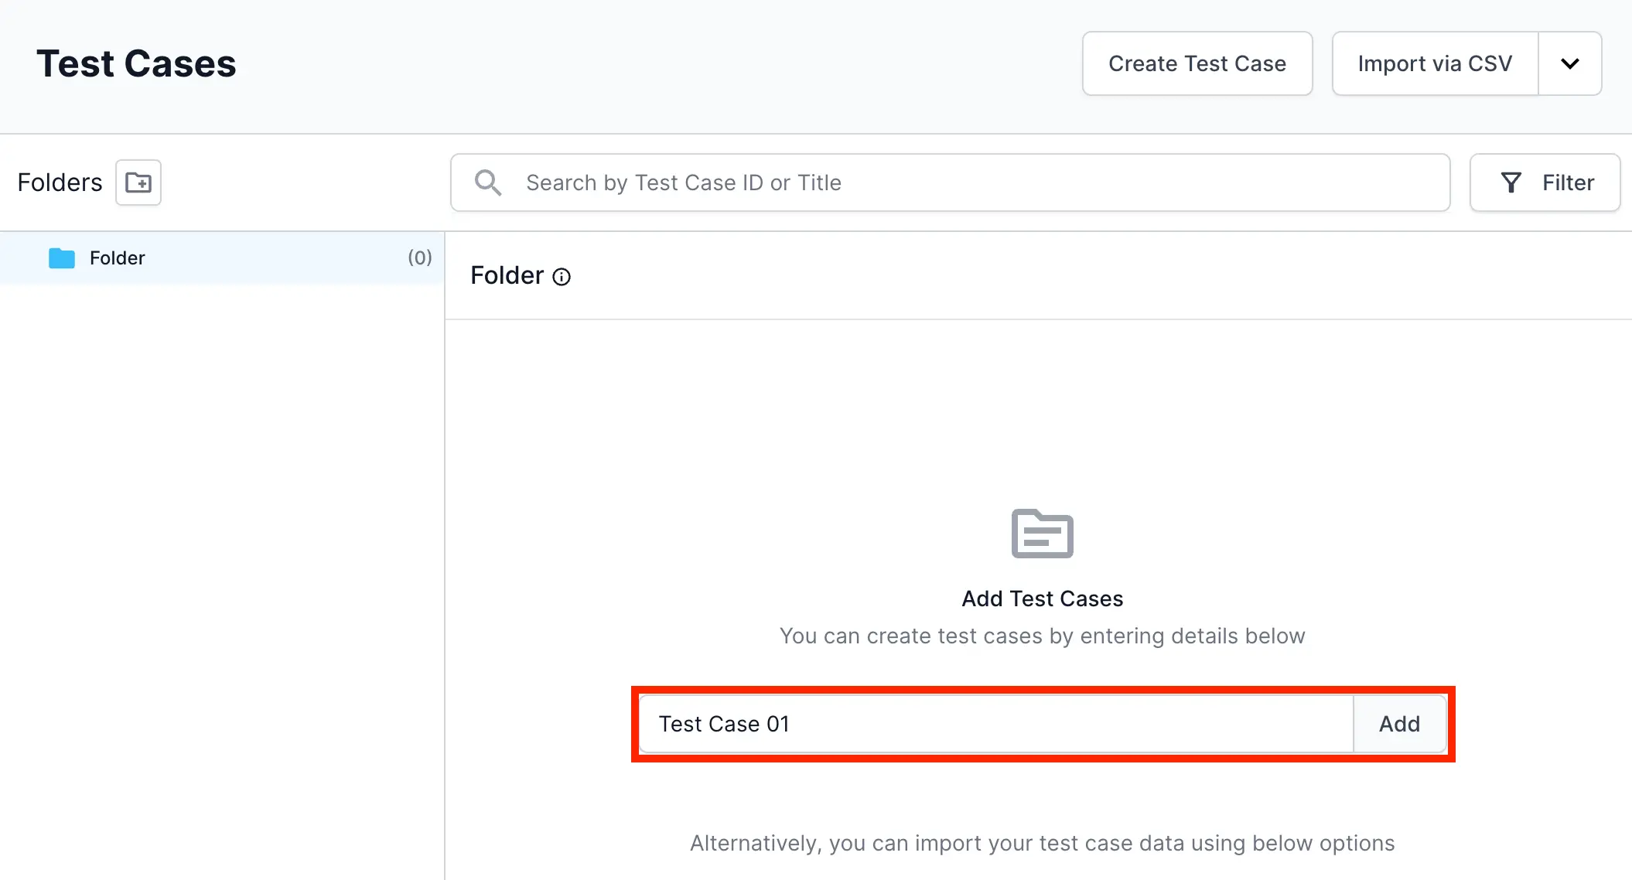Click the magnifier icon in search bar

pyautogui.click(x=488, y=182)
